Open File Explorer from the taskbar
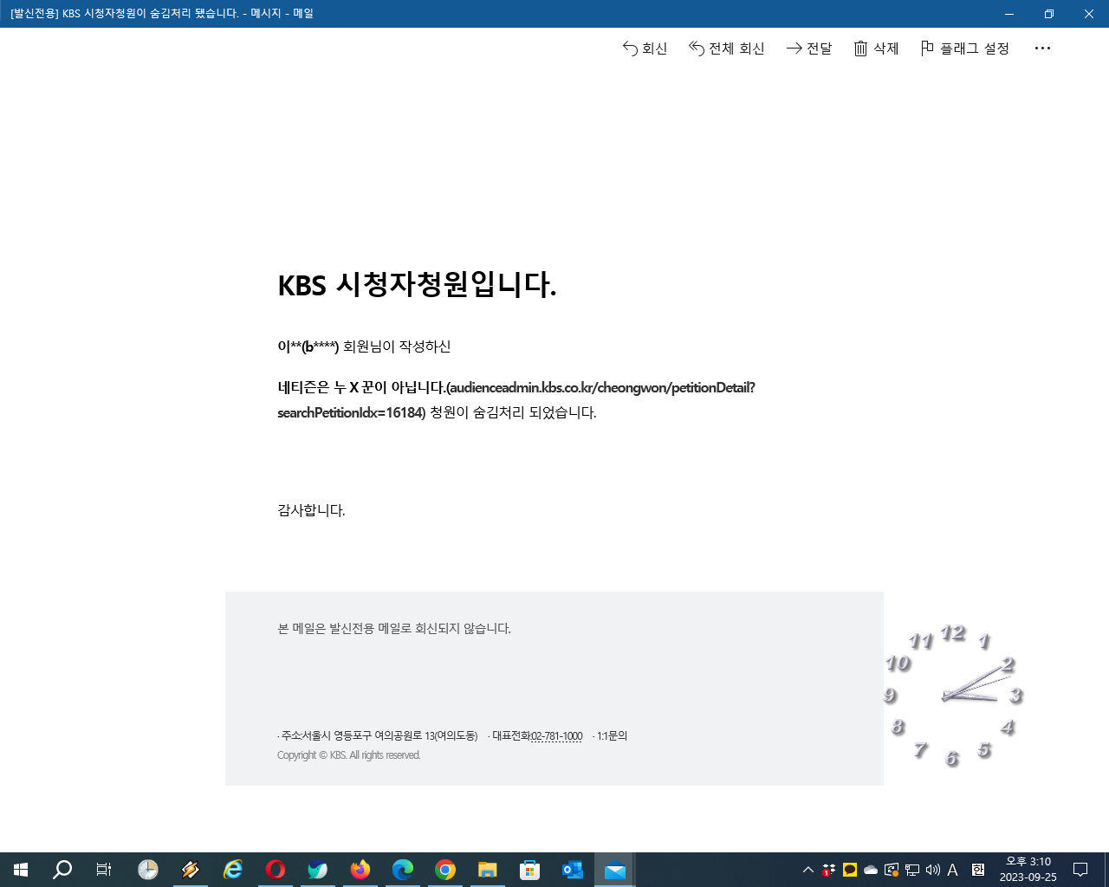Image resolution: width=1109 pixels, height=887 pixels. click(488, 870)
